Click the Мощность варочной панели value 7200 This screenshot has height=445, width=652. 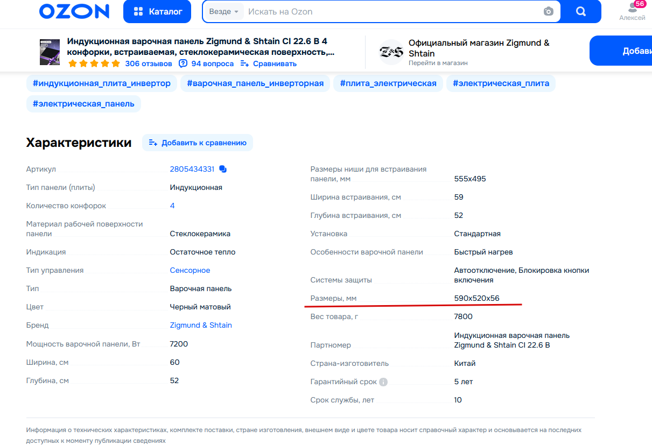(179, 344)
